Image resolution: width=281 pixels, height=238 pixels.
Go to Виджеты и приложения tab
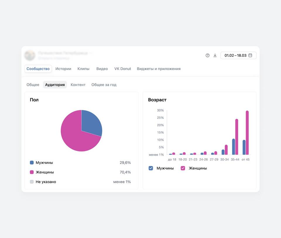(x=159, y=69)
